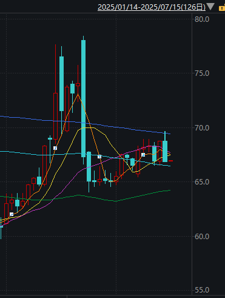
Task: Expand the gray triangle dropdown beside date range
Action: click(210, 6)
